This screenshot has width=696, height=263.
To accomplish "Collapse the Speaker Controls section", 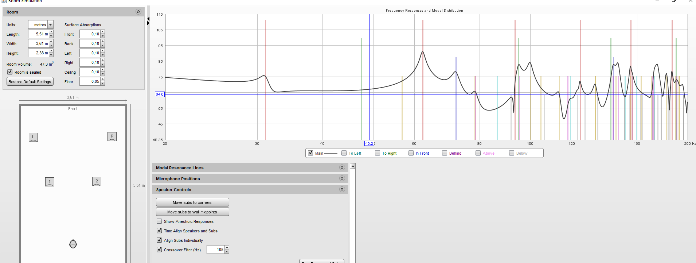I will (x=342, y=190).
